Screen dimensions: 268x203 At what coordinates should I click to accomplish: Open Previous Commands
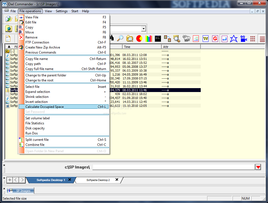coord(64,52)
